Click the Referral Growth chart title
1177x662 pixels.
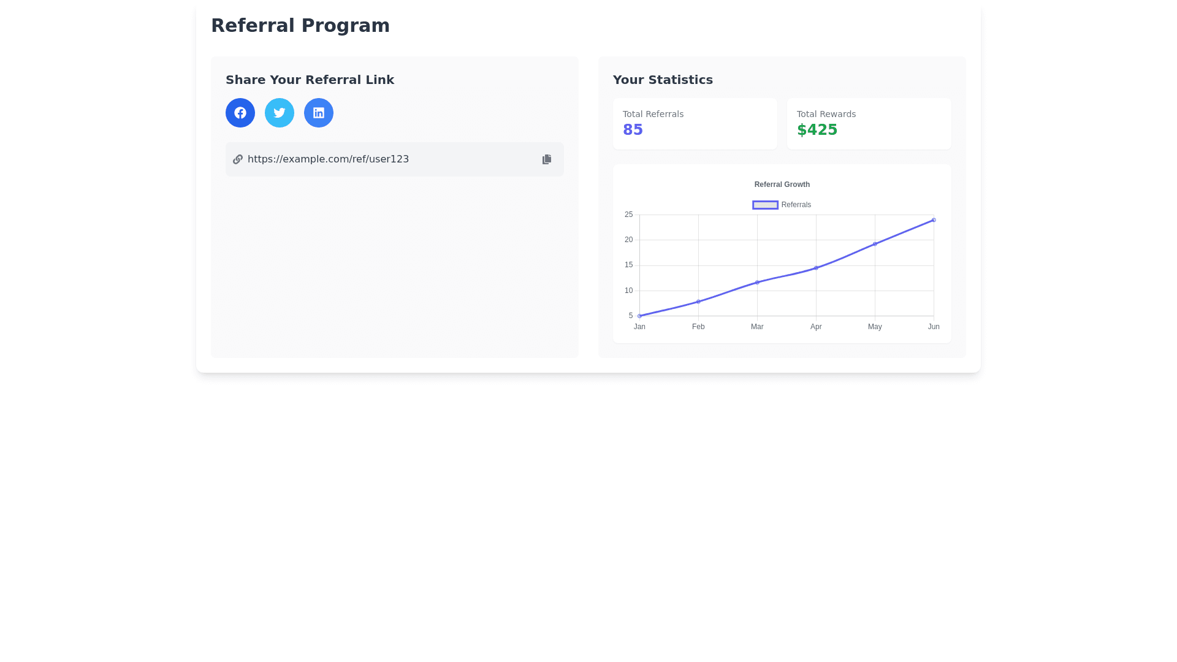click(782, 185)
